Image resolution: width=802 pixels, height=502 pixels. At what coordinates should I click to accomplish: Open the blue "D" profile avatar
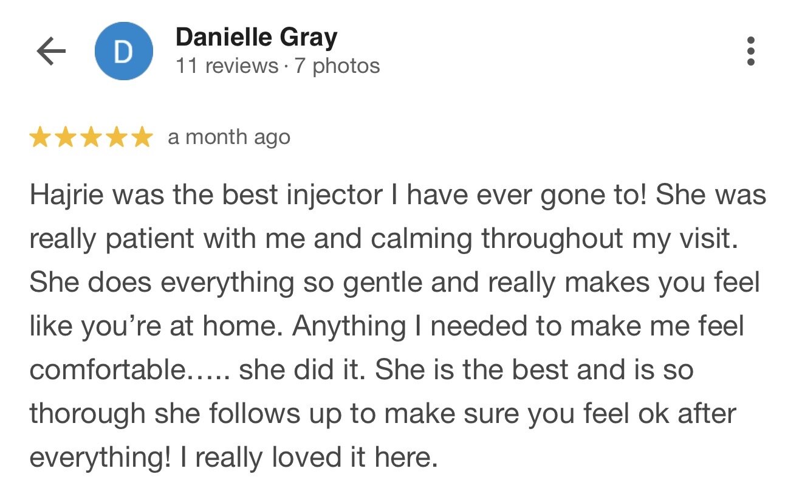(124, 52)
